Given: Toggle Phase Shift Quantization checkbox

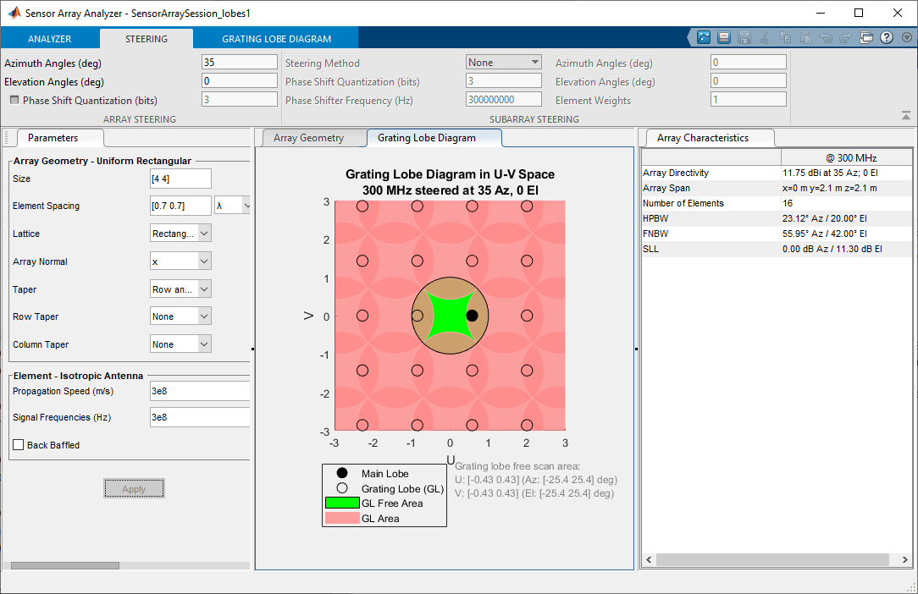Looking at the screenshot, I should [14, 100].
